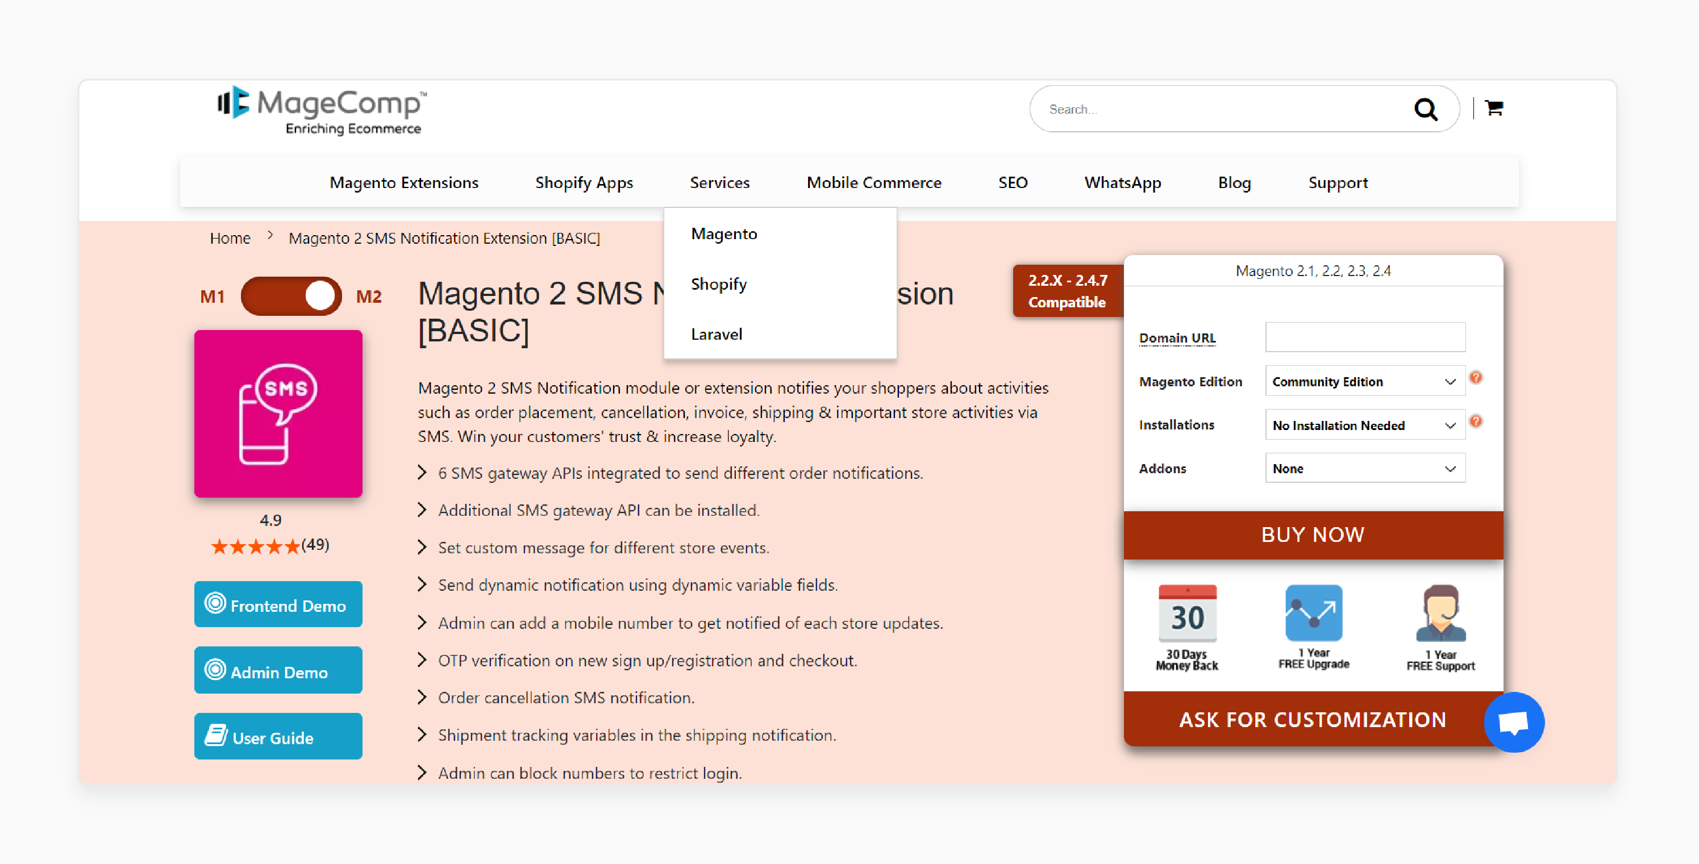Click the help icon beside Installations
This screenshot has width=1699, height=864.
[x=1476, y=421]
